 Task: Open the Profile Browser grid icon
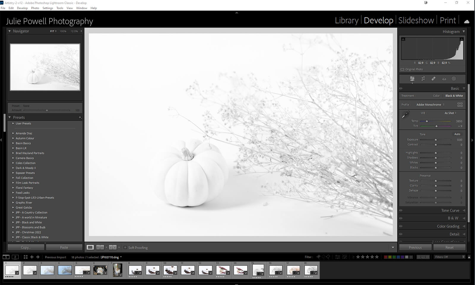pyautogui.click(x=460, y=105)
